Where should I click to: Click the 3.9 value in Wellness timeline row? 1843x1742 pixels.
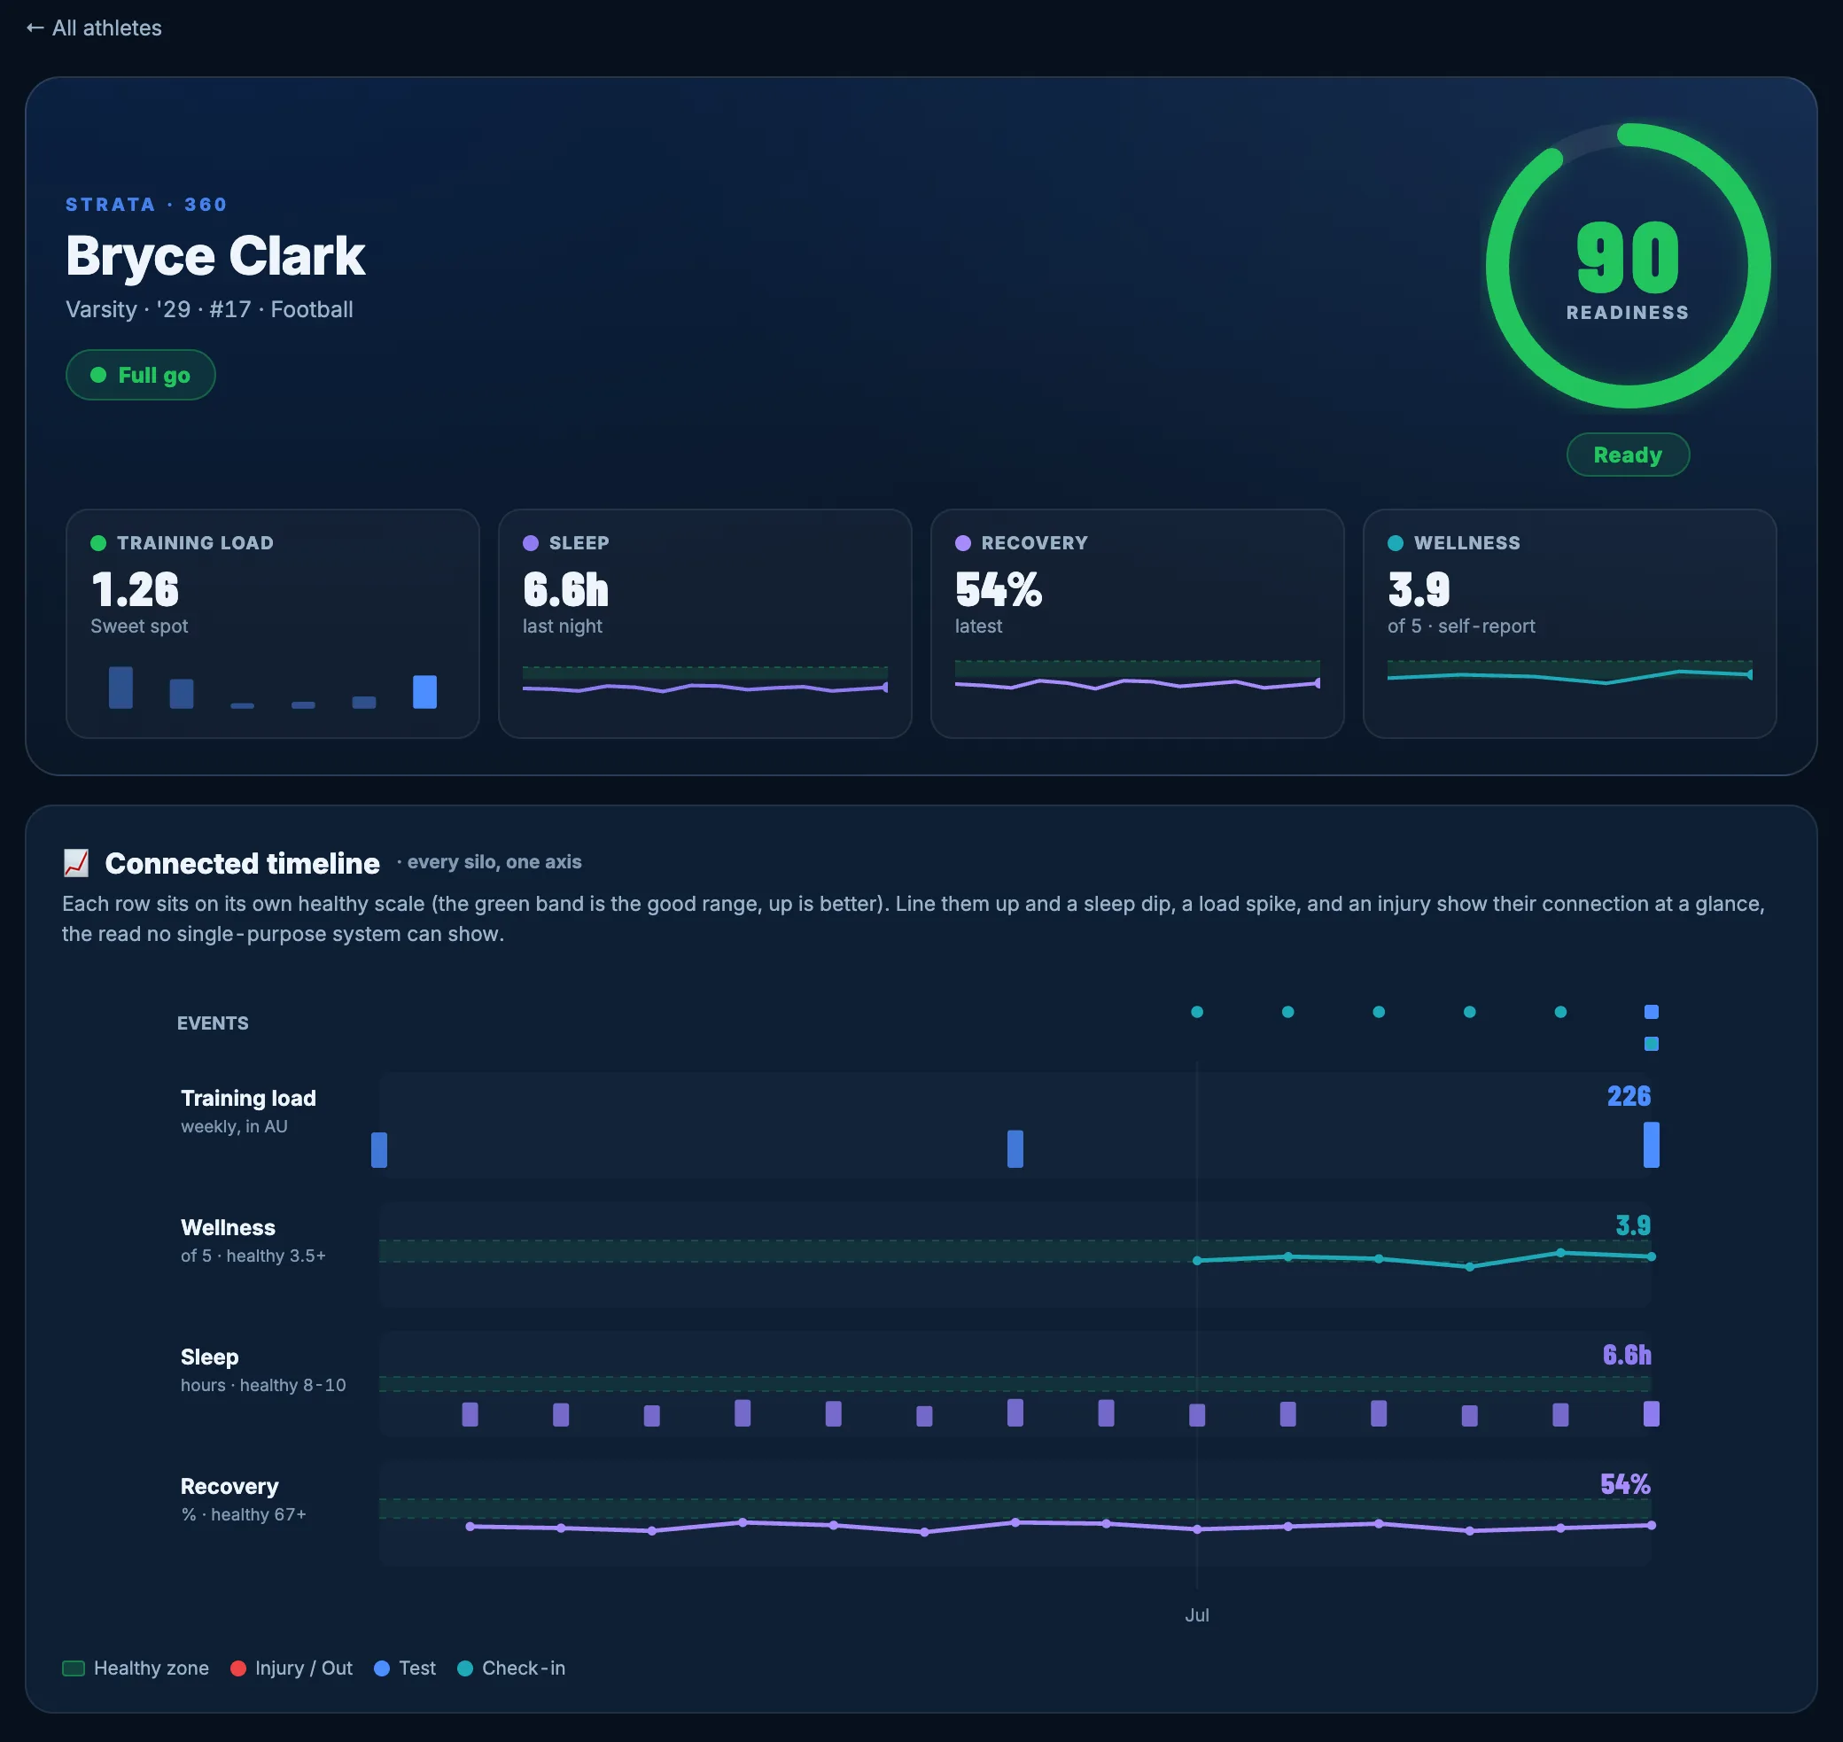point(1633,1225)
